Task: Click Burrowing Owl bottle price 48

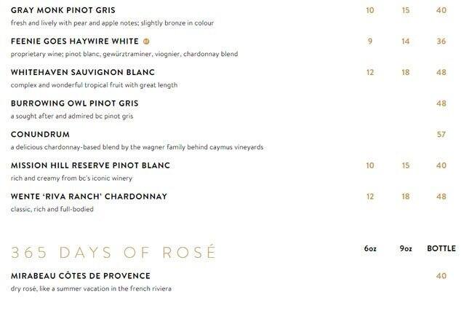Action: pyautogui.click(x=441, y=103)
